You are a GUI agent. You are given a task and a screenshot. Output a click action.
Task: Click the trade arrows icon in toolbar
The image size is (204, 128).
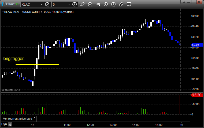point(121,4)
